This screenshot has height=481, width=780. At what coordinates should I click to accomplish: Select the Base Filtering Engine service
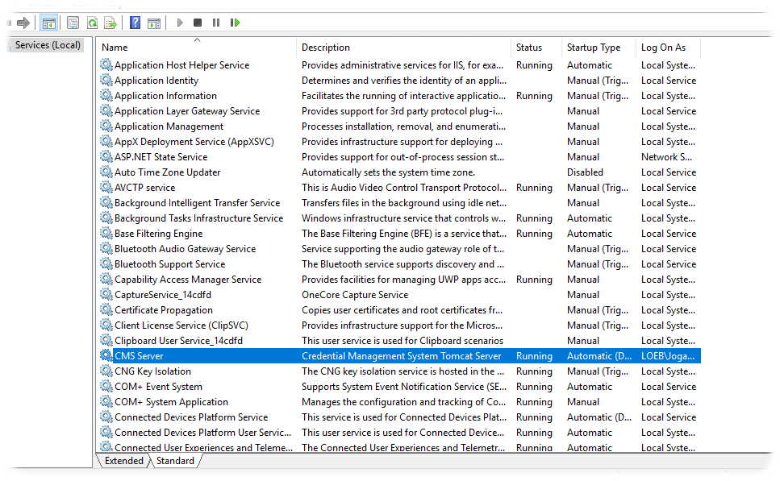158,234
